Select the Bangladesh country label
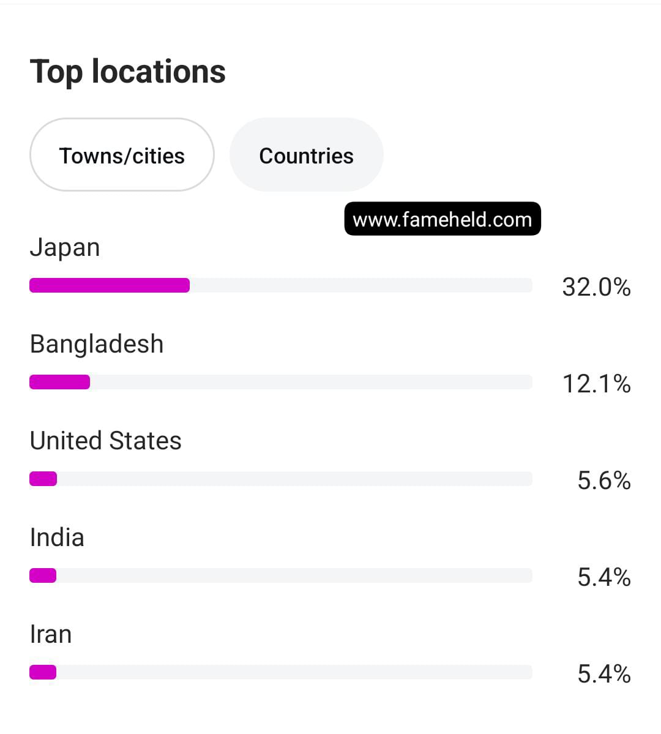 coord(97,344)
